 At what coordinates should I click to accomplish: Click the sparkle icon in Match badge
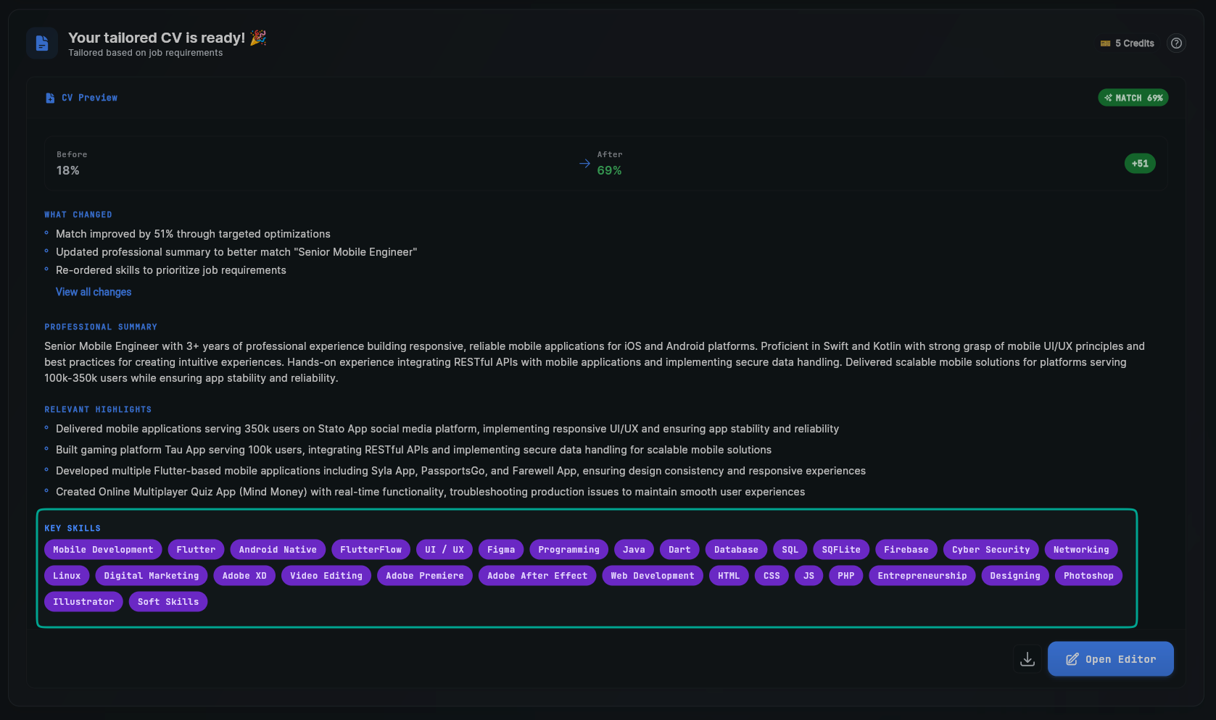[1108, 98]
